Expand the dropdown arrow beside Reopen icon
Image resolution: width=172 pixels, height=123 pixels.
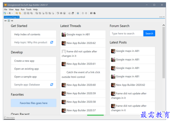point(12,13)
